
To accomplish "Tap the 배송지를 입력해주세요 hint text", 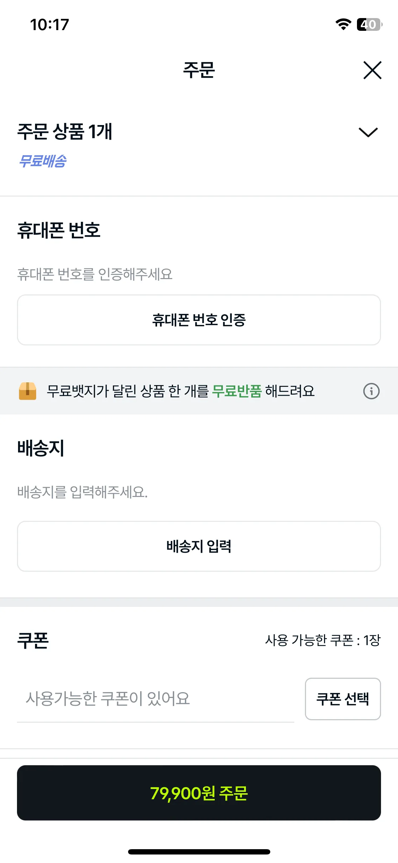I will 82,492.
